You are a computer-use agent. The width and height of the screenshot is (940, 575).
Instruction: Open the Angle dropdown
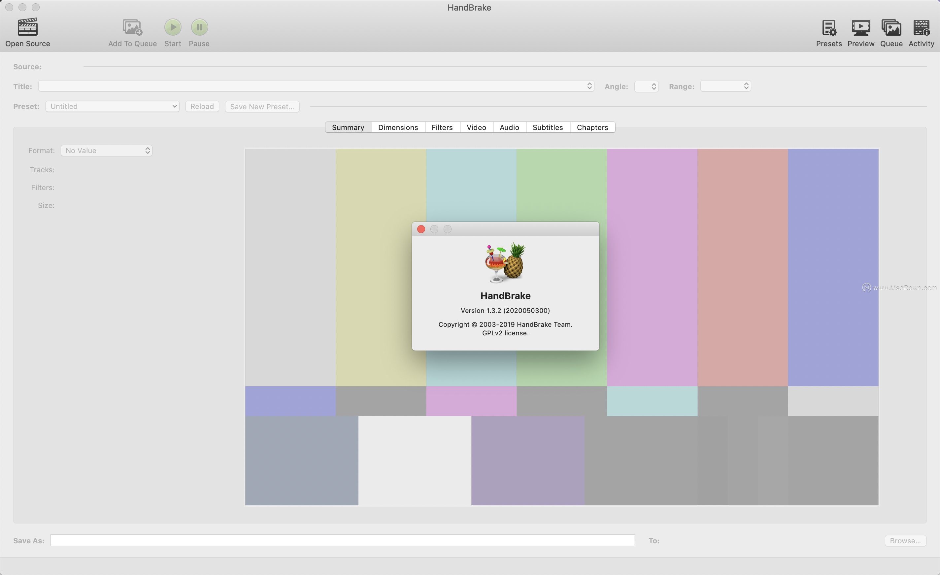(646, 86)
